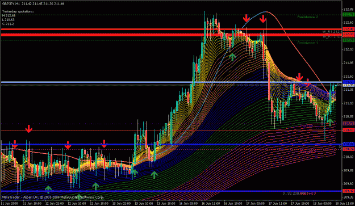
Task: Click the red 212.39 price tag
Action: (349, 34)
